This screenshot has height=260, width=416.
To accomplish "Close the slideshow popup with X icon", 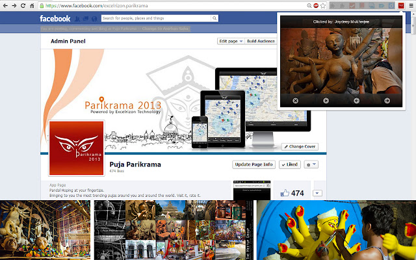I will tap(295, 101).
